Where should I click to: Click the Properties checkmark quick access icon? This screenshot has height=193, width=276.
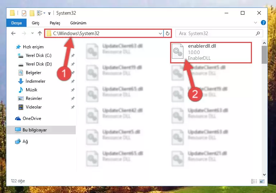pyautogui.click(x=24, y=13)
